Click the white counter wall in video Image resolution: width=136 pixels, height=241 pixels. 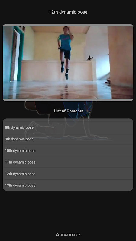58,71
